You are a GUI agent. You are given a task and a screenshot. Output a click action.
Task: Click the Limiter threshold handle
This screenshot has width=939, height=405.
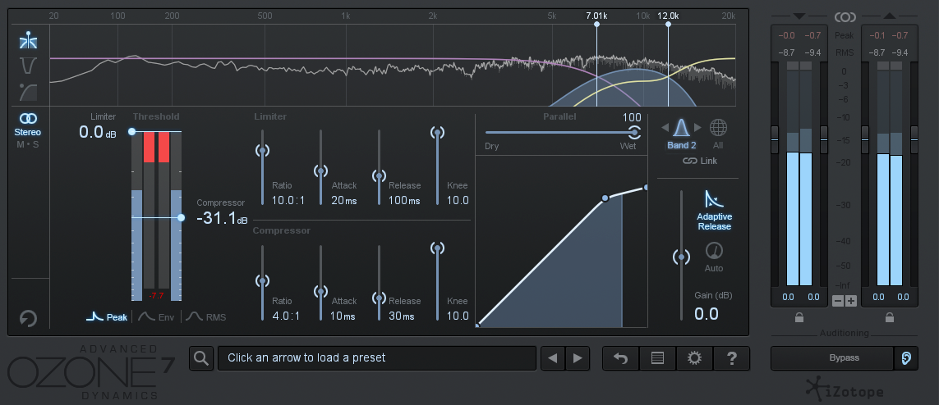tap(131, 131)
